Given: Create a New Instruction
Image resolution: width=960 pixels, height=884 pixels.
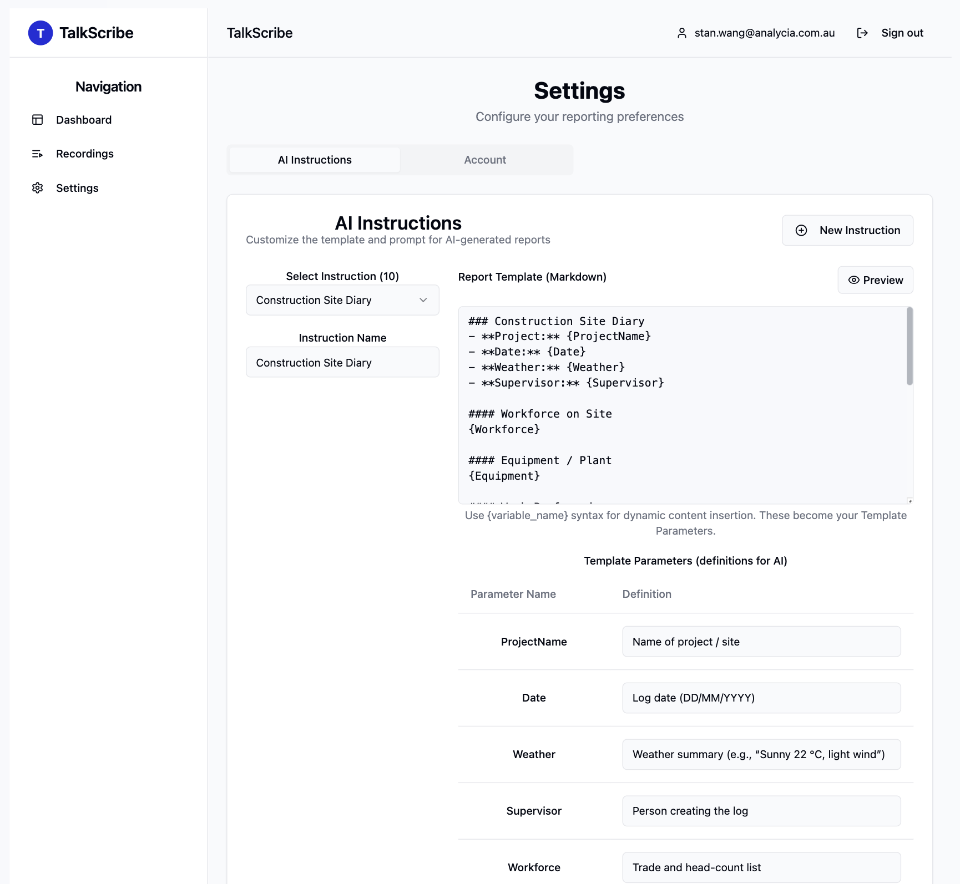Looking at the screenshot, I should point(847,230).
